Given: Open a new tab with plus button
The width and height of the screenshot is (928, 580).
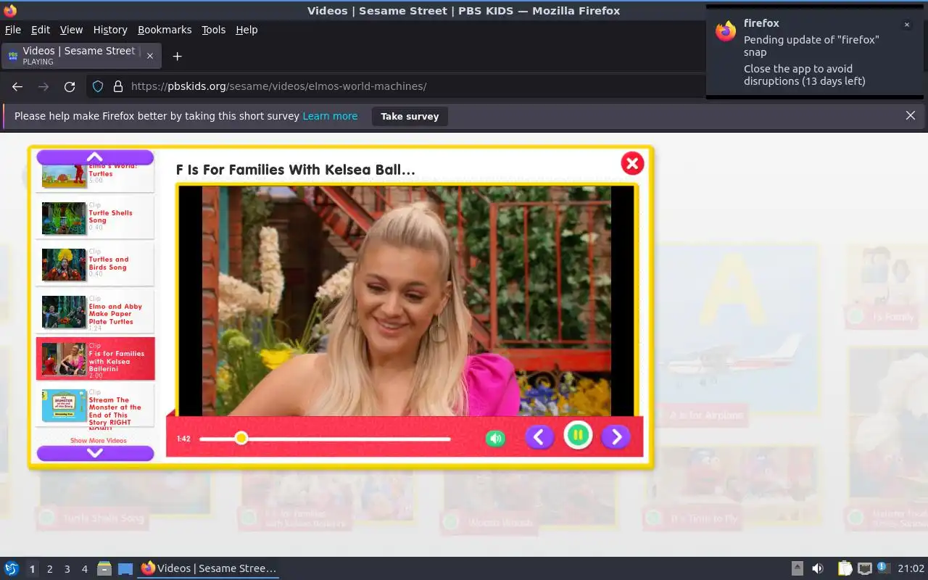Looking at the screenshot, I should tap(177, 56).
